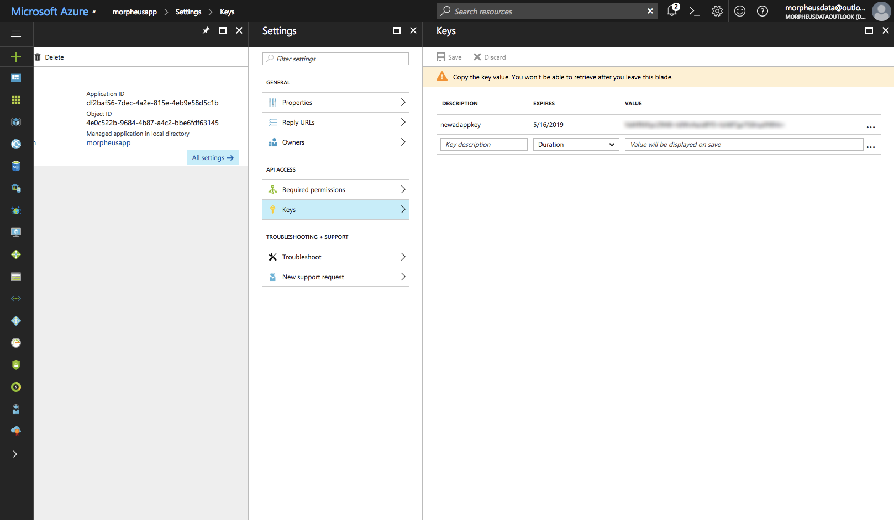Open All resources grid icon
The width and height of the screenshot is (894, 520).
pyautogui.click(x=16, y=100)
